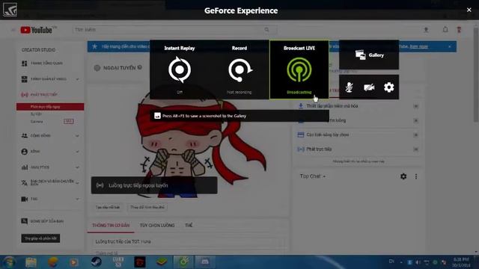Click the NVIDIA logo in overlay header
This screenshot has width=479, height=269.
[x=10, y=10]
